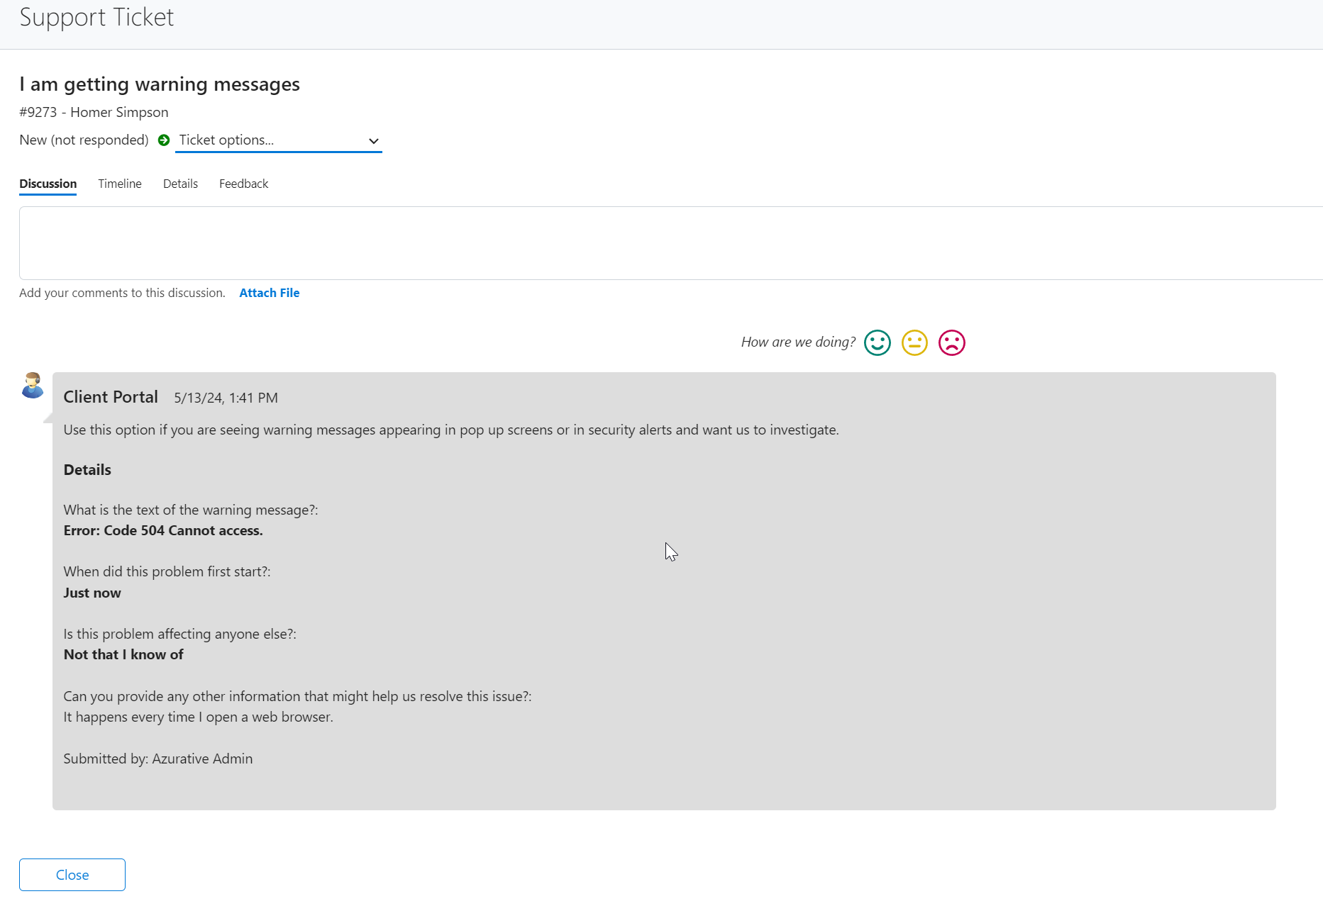Image resolution: width=1323 pixels, height=923 pixels.
Task: Rate support with the red sad face
Action: click(951, 343)
